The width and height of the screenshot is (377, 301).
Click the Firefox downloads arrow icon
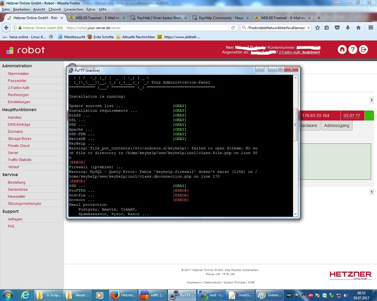tap(348, 28)
